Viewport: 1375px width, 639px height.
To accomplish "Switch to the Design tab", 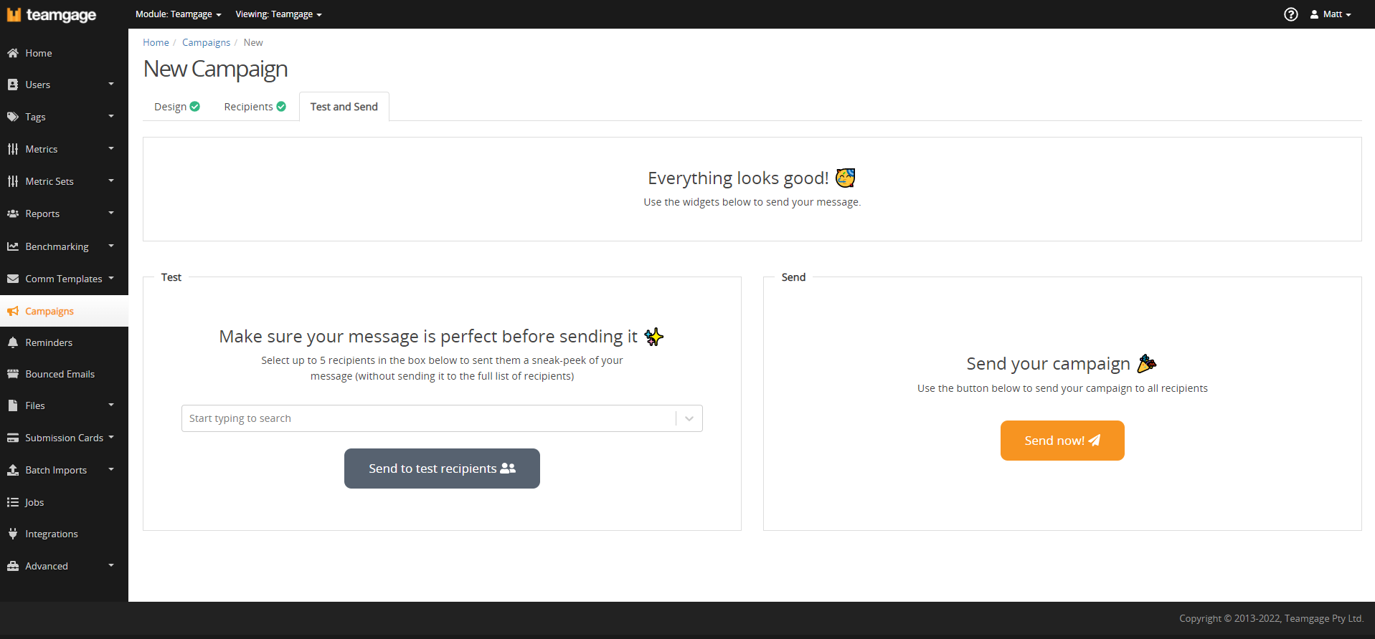I will coord(176,107).
